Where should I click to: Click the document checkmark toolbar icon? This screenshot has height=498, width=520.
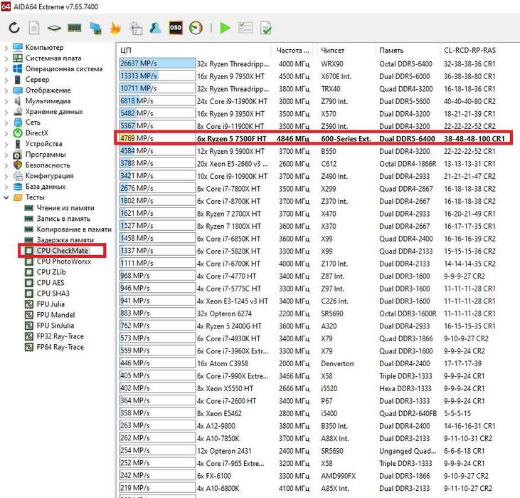pyautogui.click(x=266, y=28)
